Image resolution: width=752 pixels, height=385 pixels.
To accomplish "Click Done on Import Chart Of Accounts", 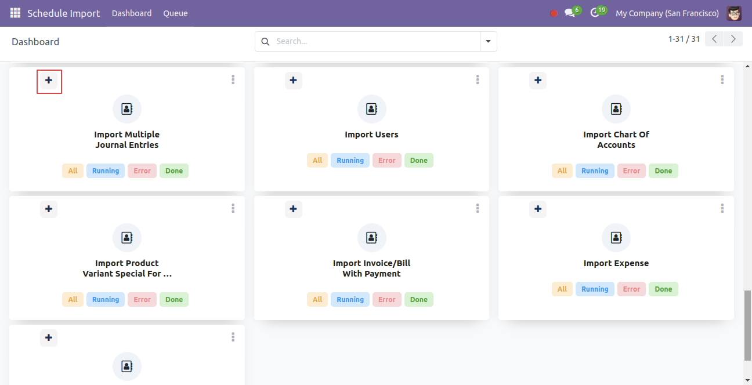I will pos(664,171).
